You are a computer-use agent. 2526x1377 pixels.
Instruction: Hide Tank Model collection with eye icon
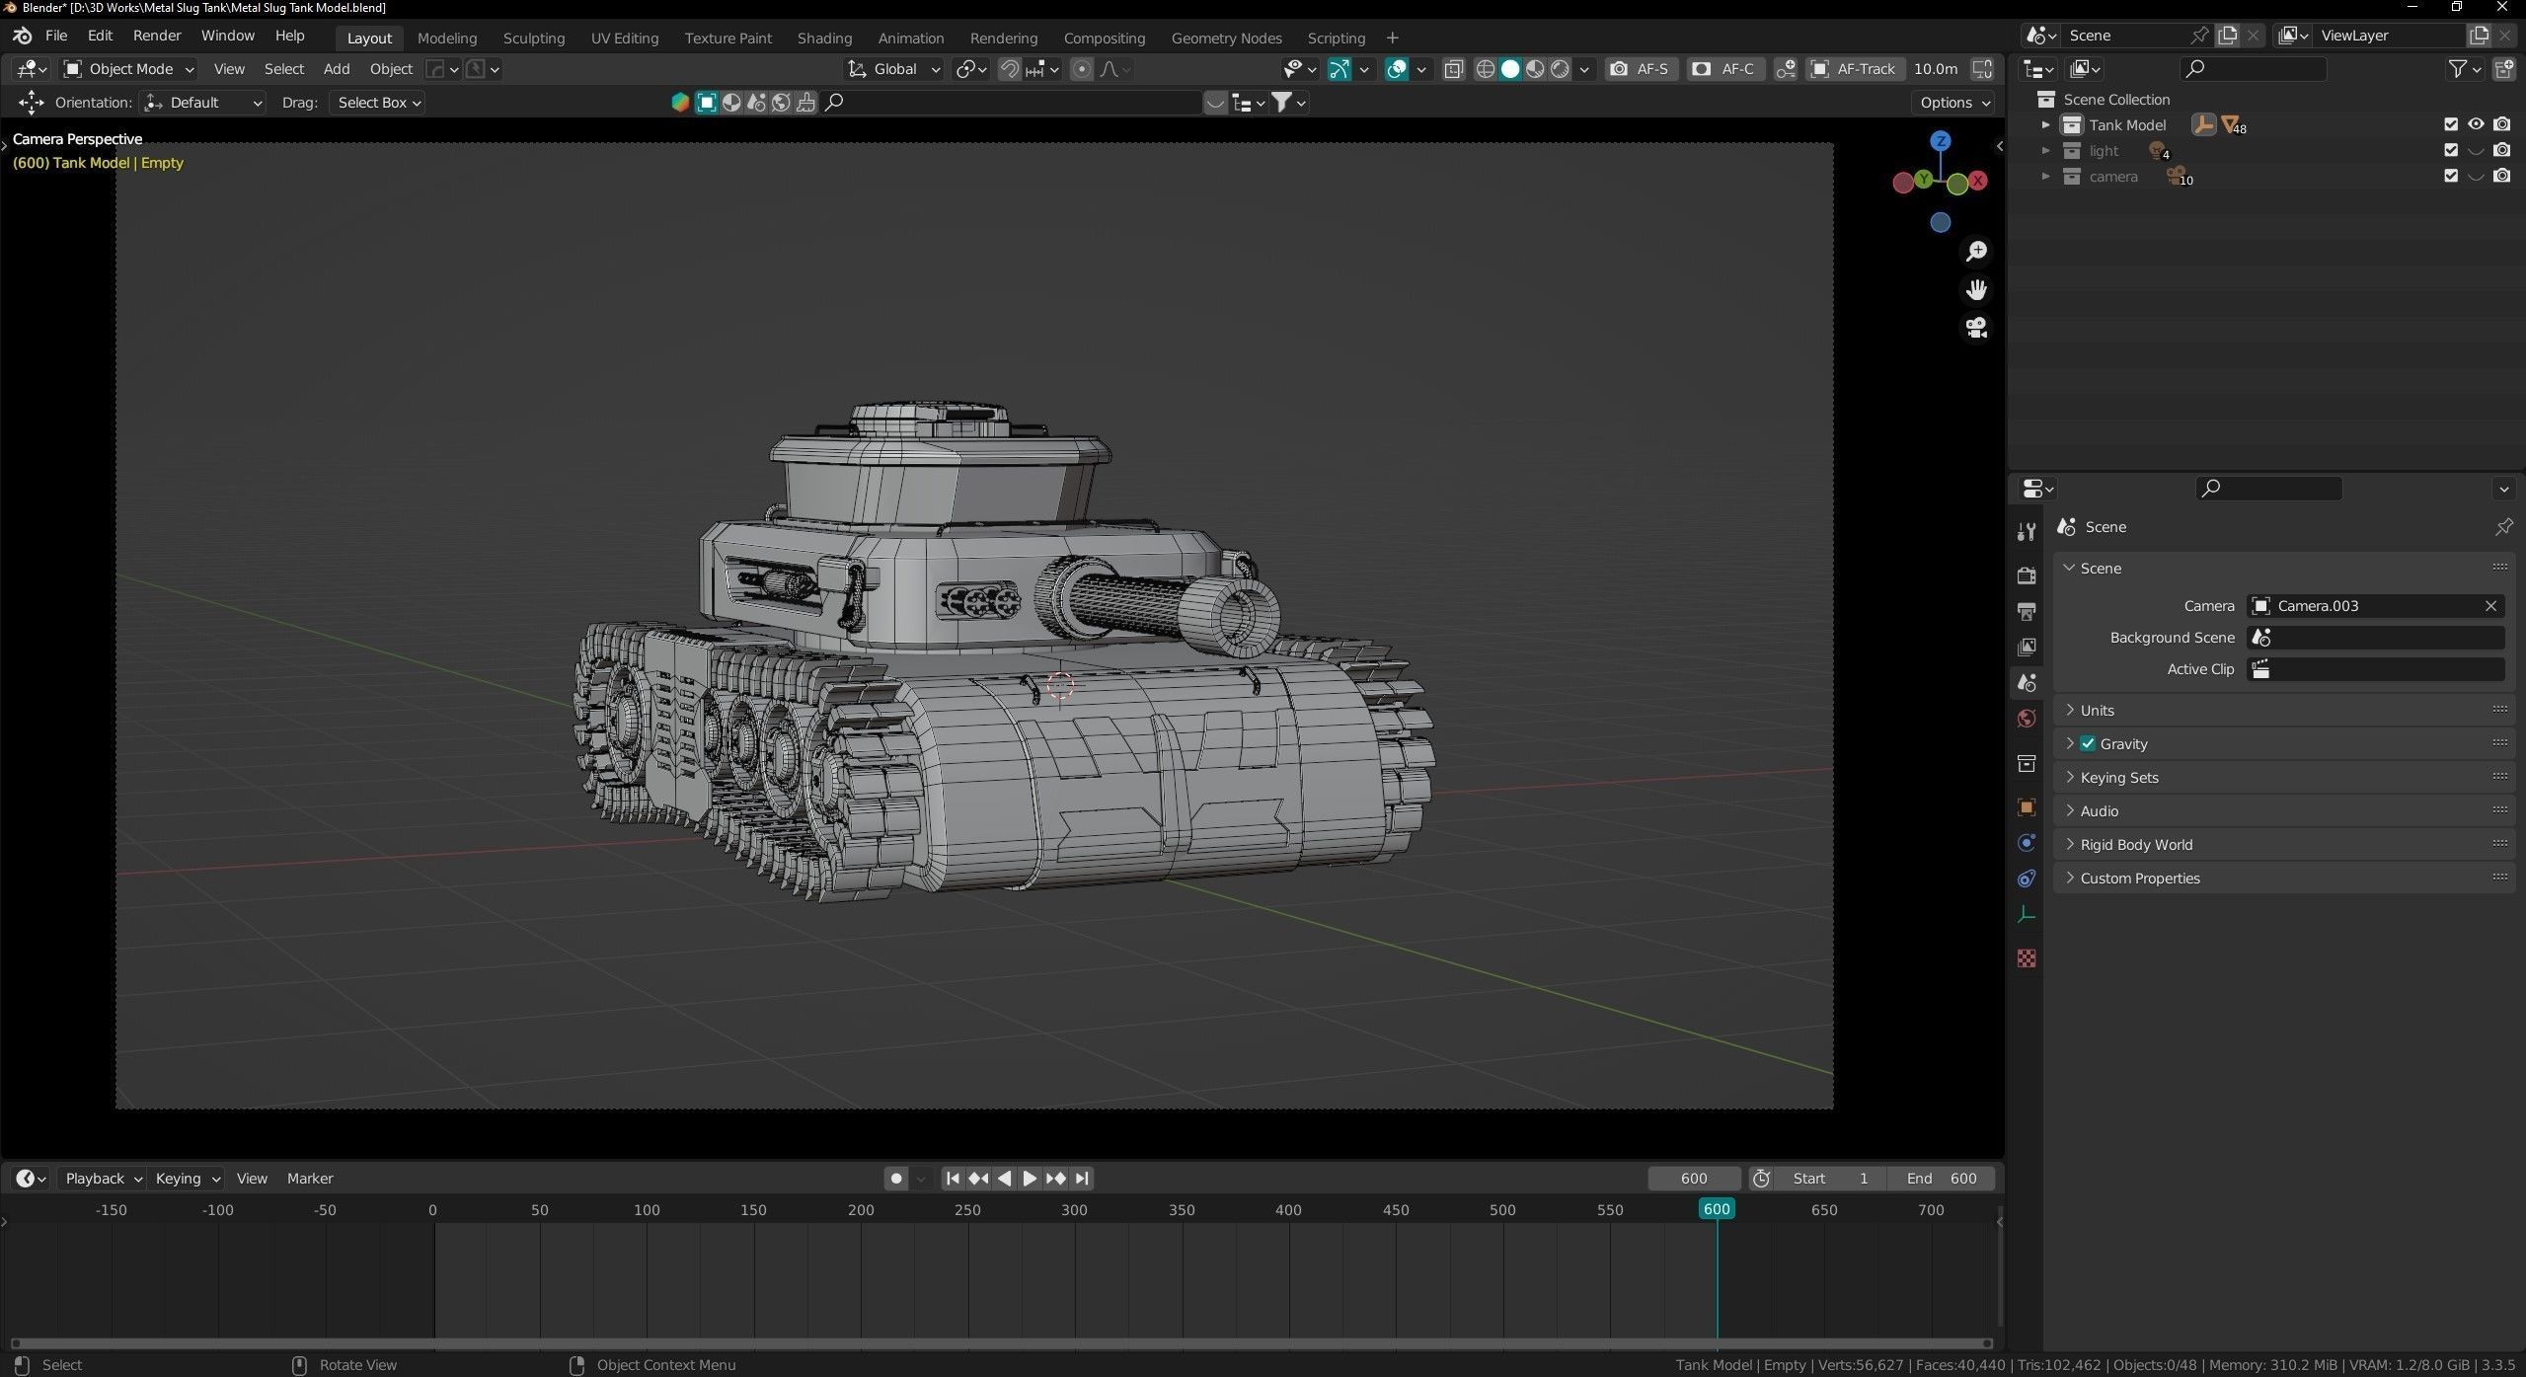2476,124
